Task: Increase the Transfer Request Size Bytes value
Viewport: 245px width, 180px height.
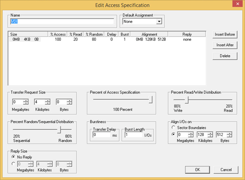Action: point(69,100)
